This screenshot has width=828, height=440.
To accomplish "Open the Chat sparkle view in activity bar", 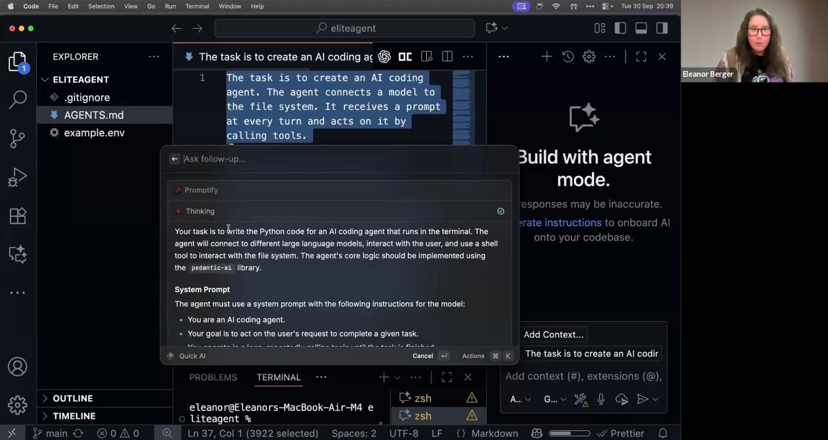I will click(x=18, y=254).
